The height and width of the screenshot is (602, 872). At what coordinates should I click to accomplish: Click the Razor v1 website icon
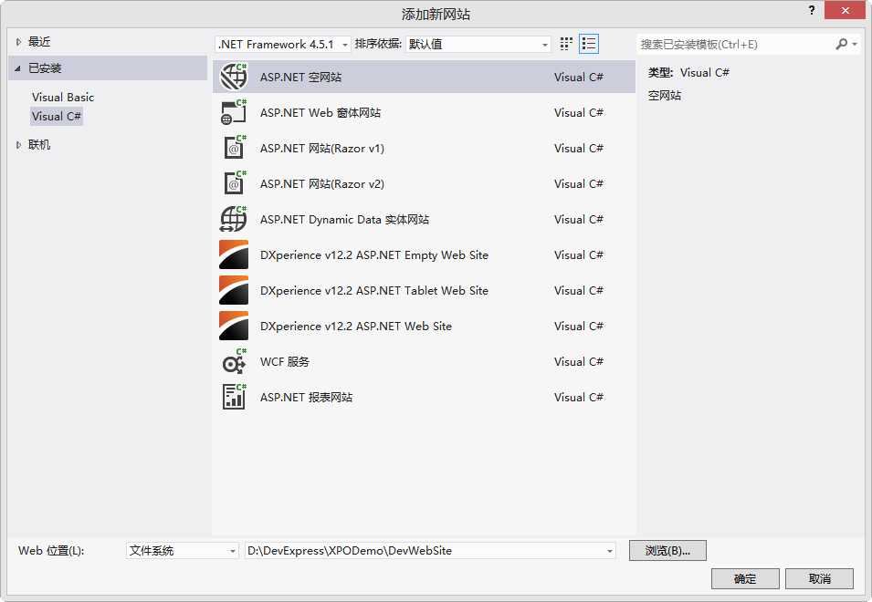pyautogui.click(x=234, y=148)
